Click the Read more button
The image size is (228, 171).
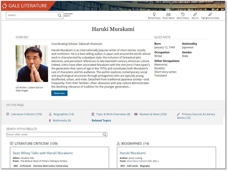coord(59,93)
